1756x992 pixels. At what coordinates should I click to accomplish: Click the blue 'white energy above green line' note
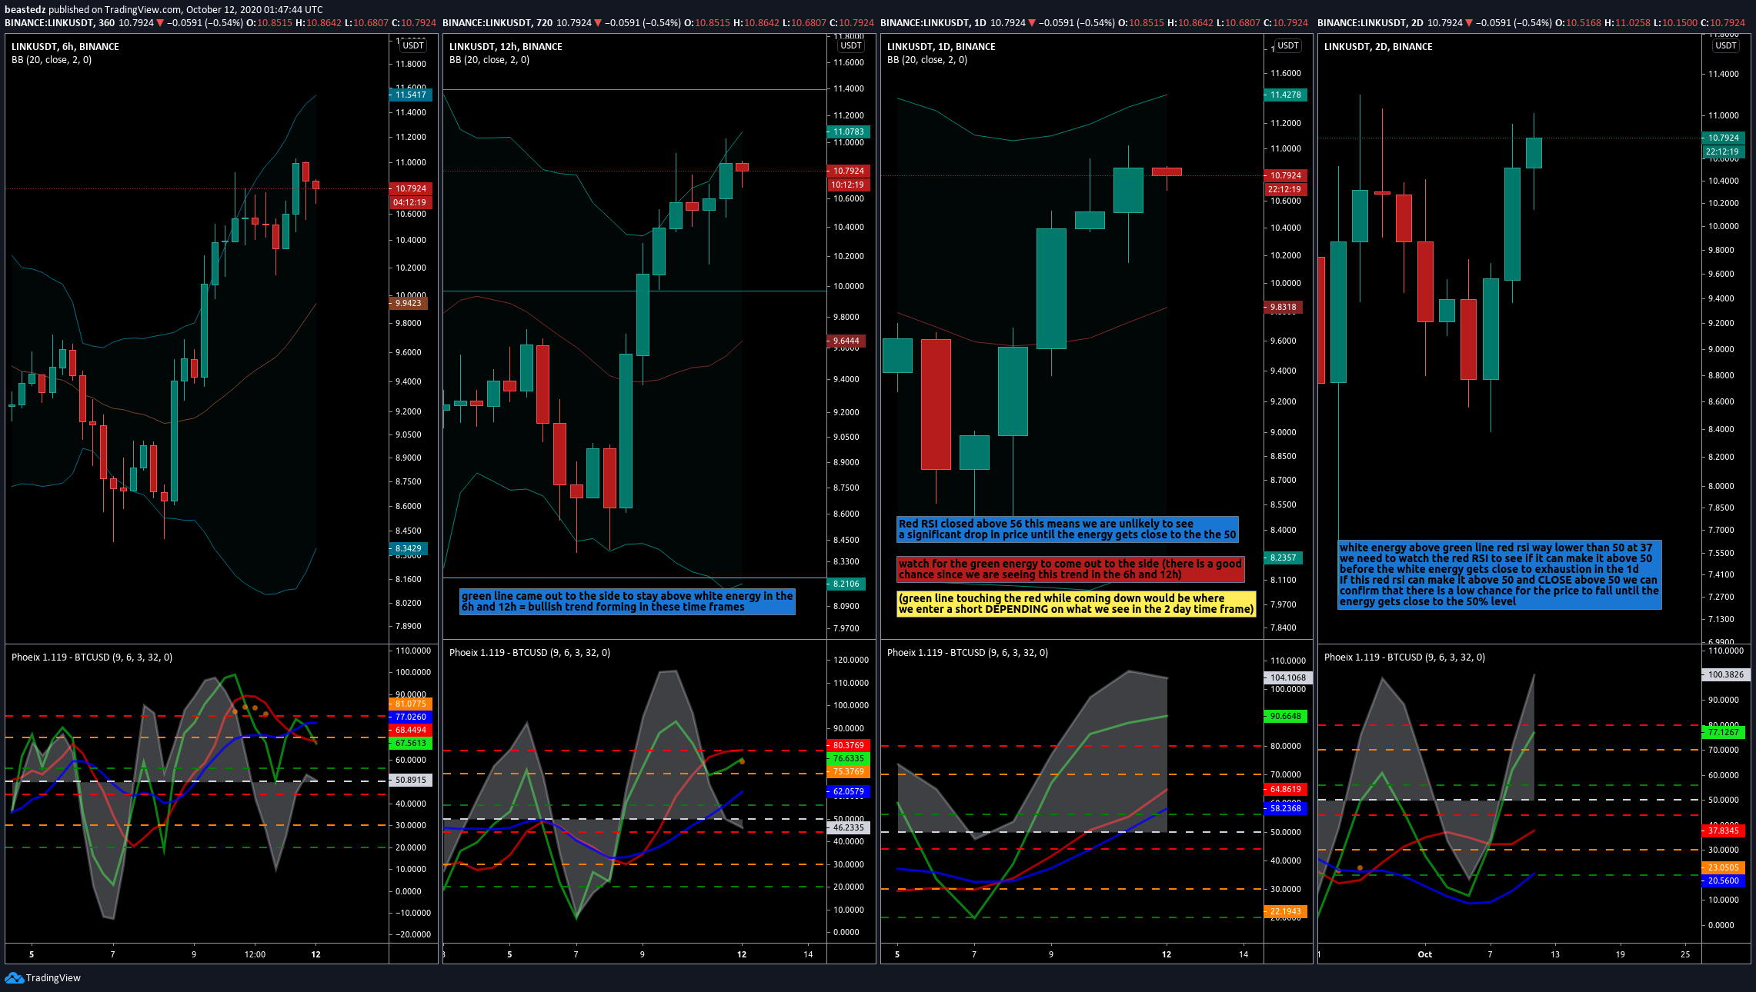tap(1499, 574)
